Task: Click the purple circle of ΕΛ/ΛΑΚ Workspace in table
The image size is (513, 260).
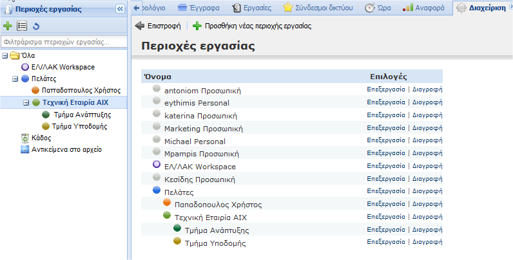Action: [157, 165]
